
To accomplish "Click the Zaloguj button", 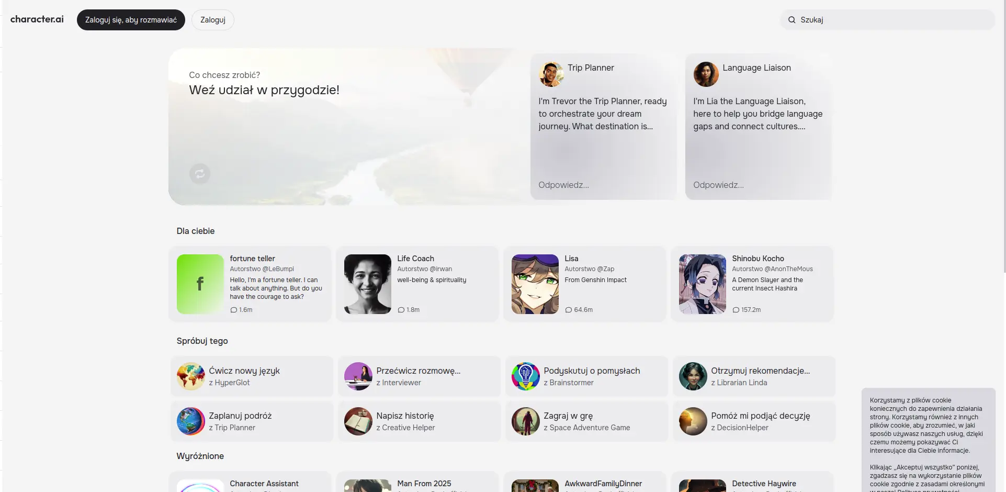I will click(212, 20).
